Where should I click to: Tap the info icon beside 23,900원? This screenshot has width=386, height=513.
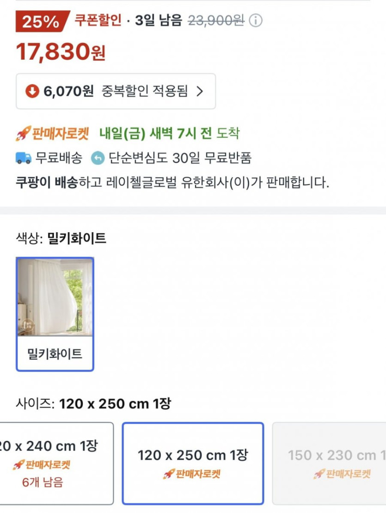point(256,21)
